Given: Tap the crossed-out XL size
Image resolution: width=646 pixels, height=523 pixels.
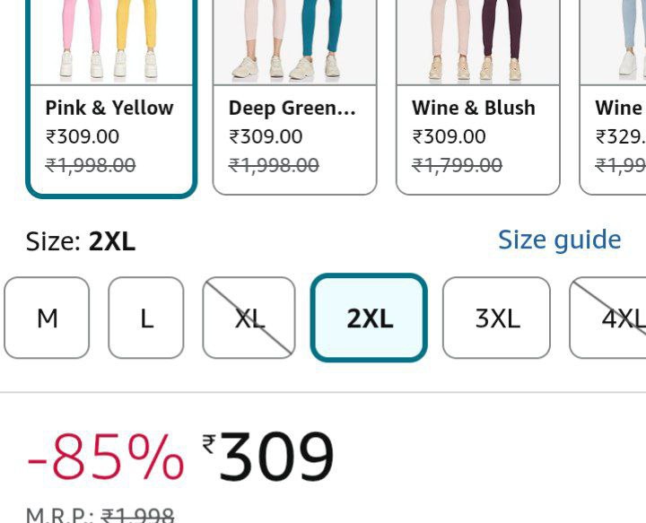Looking at the screenshot, I should click(x=249, y=318).
